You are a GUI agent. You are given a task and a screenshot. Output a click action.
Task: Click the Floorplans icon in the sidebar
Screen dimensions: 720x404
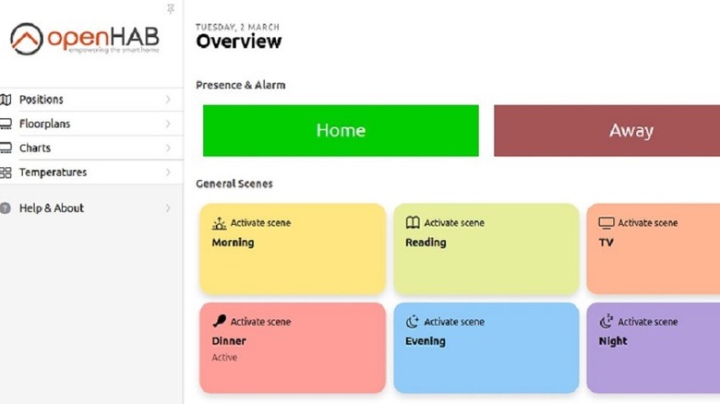(x=6, y=124)
